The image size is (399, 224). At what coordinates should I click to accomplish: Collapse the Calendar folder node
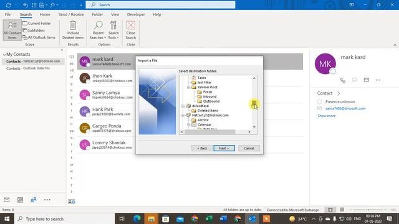188,124
